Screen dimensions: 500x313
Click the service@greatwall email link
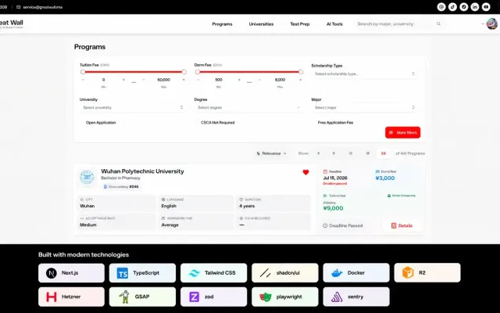click(x=43, y=7)
